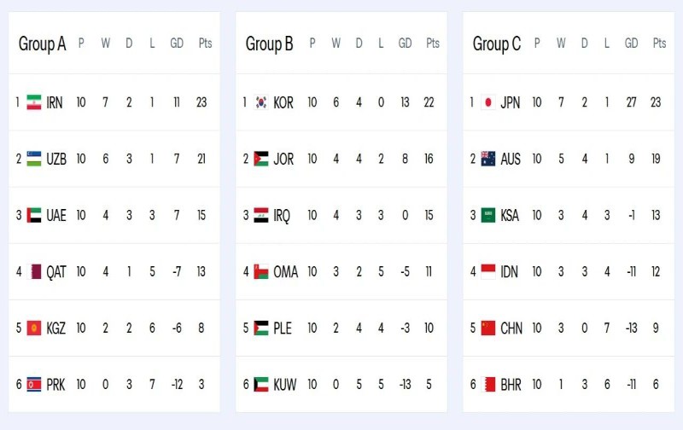The image size is (683, 430).
Task: Click the China flag icon
Action: 488,328
